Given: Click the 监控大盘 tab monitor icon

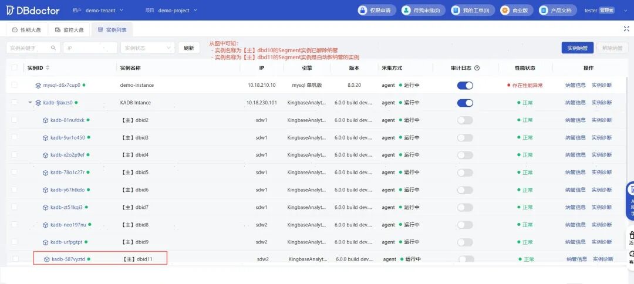Looking at the screenshot, I should point(58,30).
